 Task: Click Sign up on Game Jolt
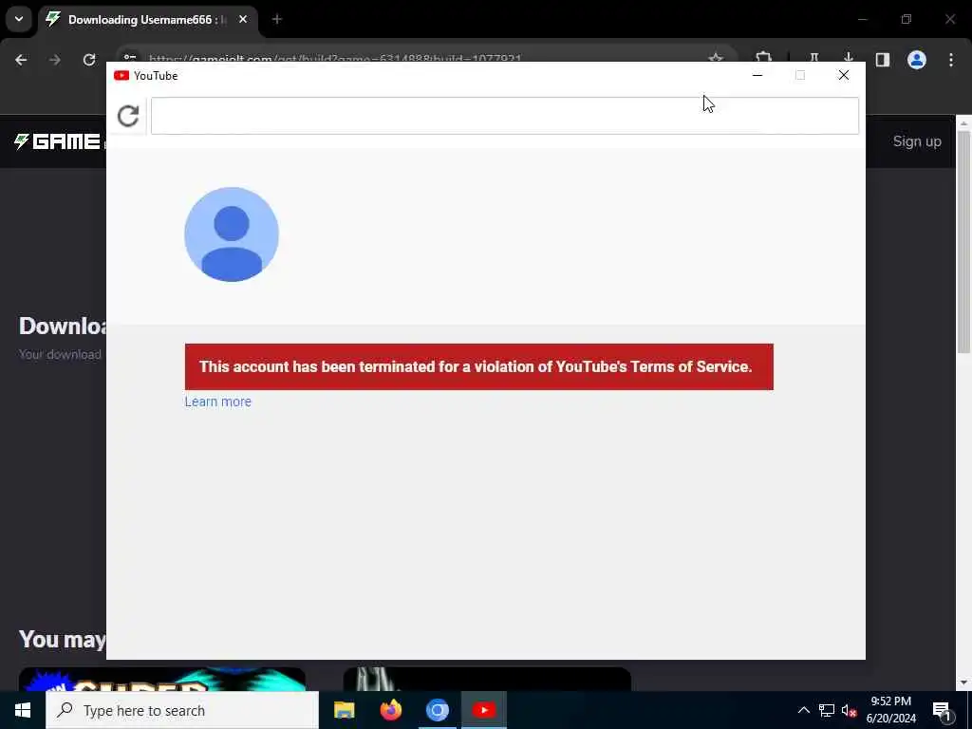(917, 141)
